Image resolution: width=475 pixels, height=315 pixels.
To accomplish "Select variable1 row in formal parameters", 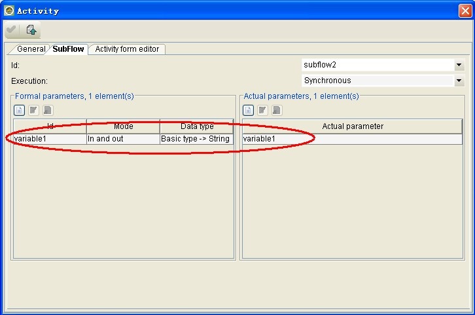I will point(50,139).
